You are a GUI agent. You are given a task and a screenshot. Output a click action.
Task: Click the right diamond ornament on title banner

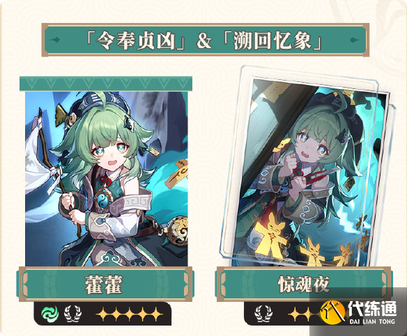coord(355,40)
